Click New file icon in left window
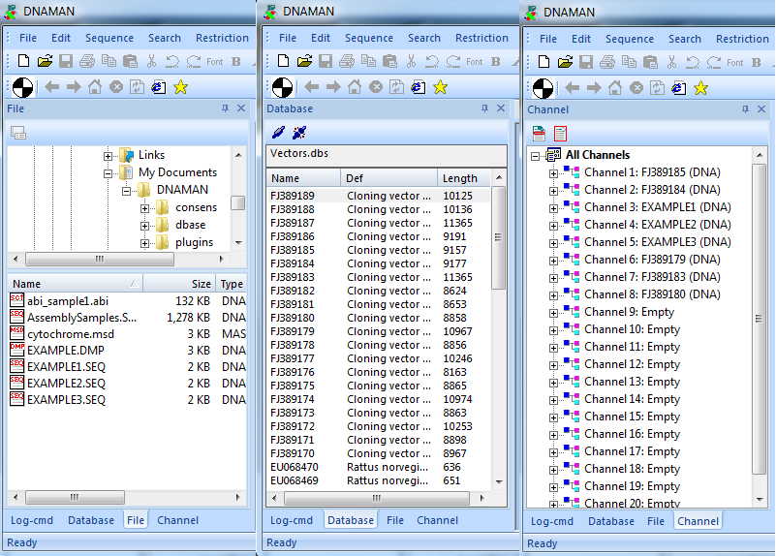The width and height of the screenshot is (776, 556). pyautogui.click(x=23, y=61)
